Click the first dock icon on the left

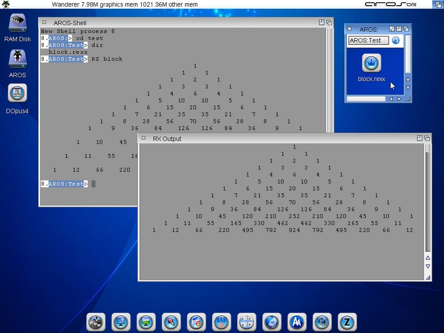[x=96, y=322]
